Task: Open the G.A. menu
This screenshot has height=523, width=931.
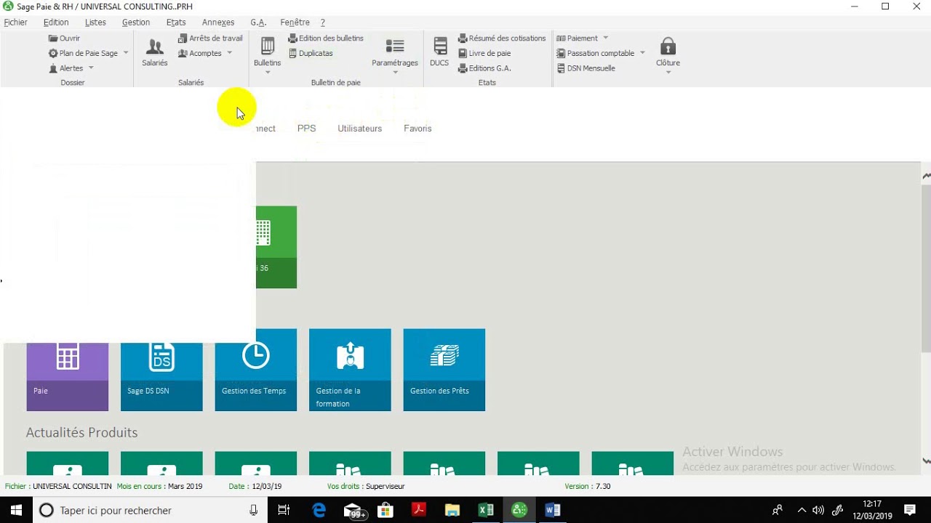Action: [x=258, y=23]
